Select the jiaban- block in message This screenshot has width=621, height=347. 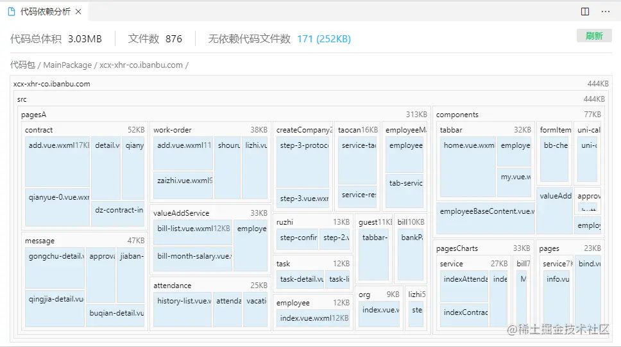pos(131,275)
